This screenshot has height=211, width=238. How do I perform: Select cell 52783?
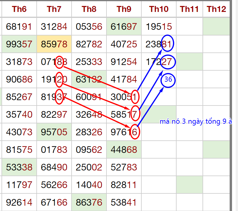[x=124, y=167]
